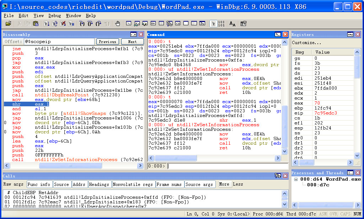This screenshot has width=364, height=219.
Task: Click the Previous button in Disassembly
Action: click(x=107, y=42)
